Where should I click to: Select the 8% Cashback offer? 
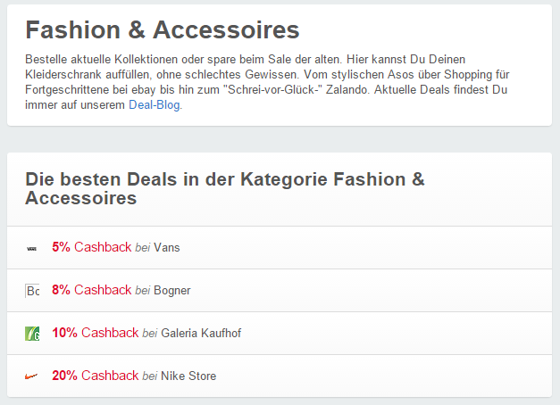click(x=91, y=290)
